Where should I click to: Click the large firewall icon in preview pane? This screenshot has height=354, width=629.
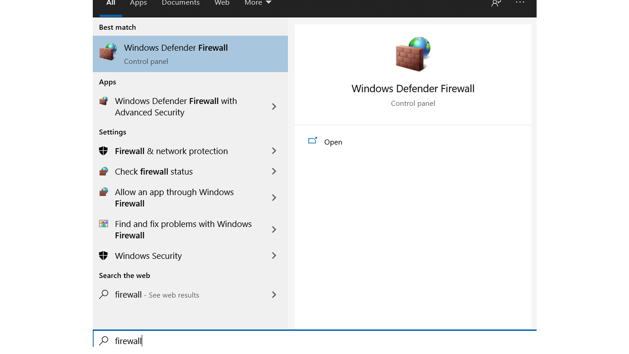[413, 54]
